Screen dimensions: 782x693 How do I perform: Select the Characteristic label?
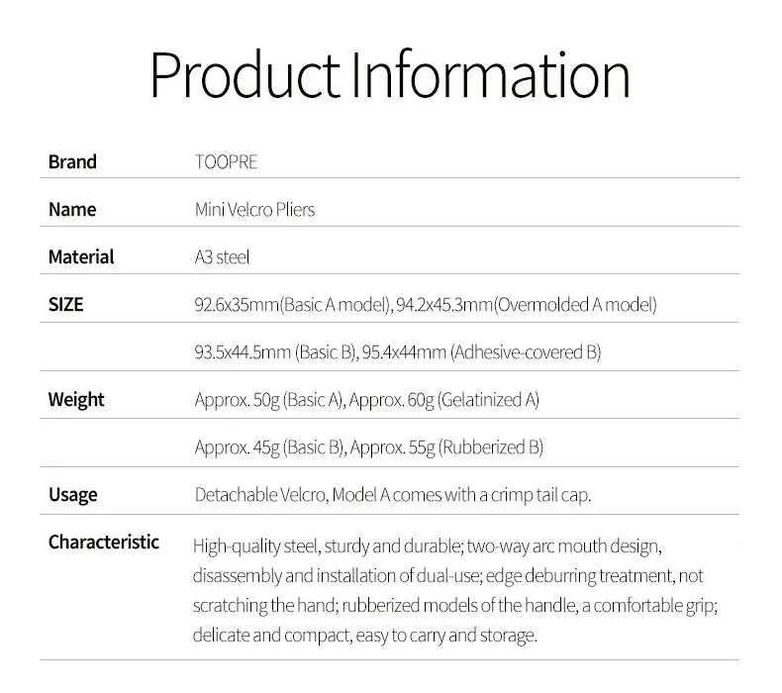pyautogui.click(x=104, y=542)
